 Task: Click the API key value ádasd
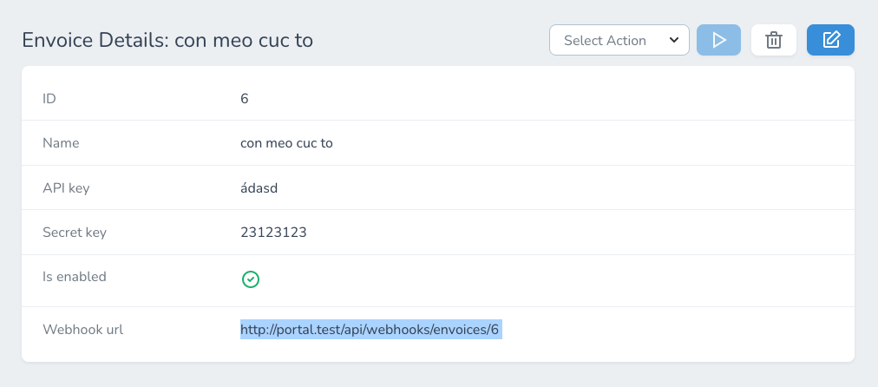(x=259, y=187)
